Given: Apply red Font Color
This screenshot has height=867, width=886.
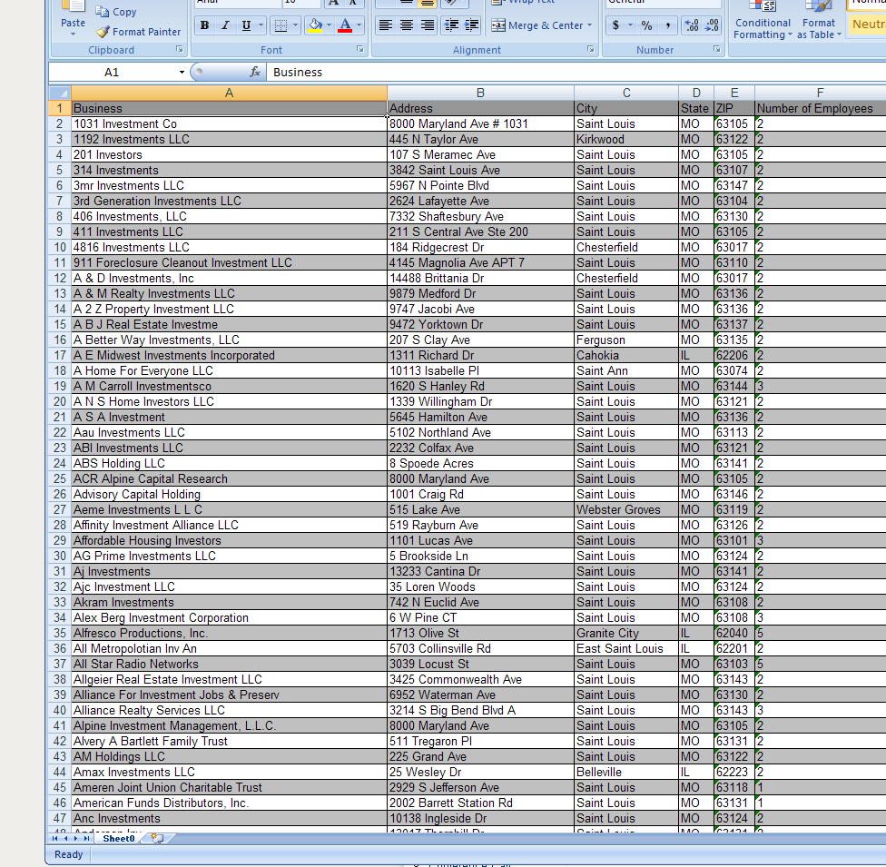Looking at the screenshot, I should (345, 25).
